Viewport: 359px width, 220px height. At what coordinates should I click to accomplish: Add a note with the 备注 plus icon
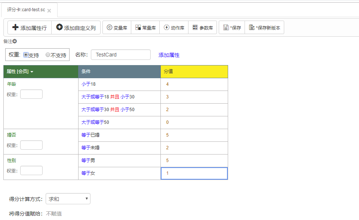[15, 41]
